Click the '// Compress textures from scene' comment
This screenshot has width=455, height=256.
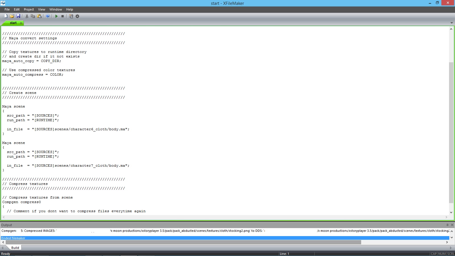(38, 197)
